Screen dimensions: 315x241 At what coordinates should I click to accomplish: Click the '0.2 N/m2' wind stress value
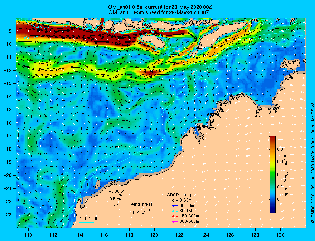coord(141,212)
